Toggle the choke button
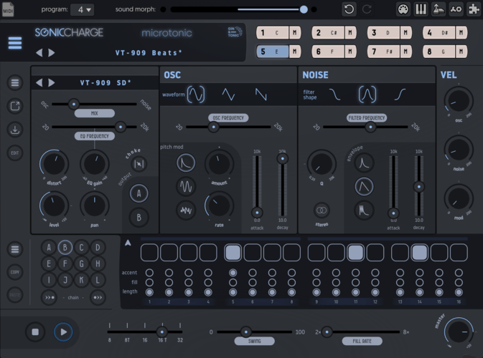 point(139,164)
